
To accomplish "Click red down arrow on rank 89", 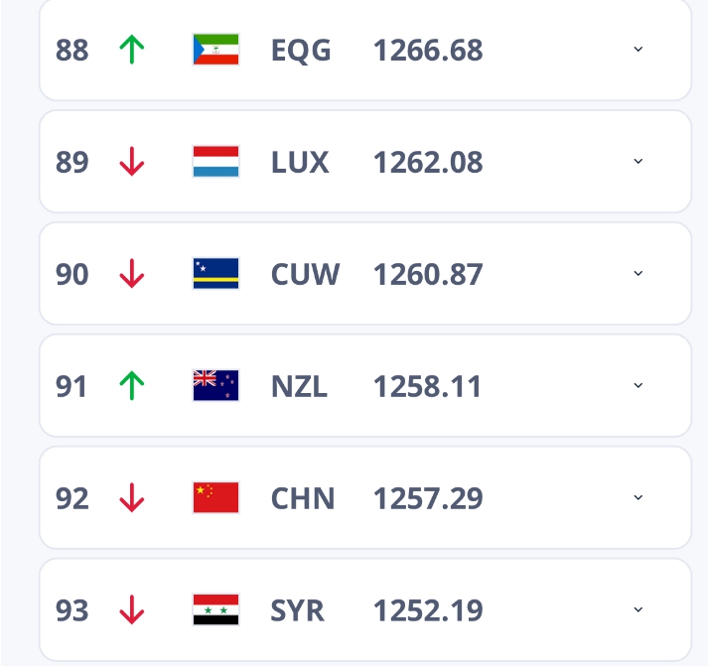I will [131, 162].
